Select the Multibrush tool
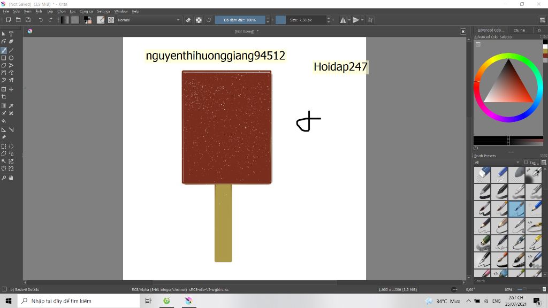 click(11, 80)
